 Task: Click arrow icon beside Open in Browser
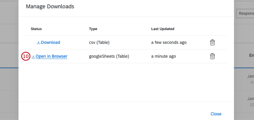click(33, 56)
